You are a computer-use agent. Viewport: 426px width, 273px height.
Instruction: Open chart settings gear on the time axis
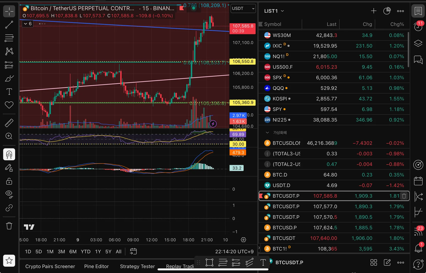coord(243,240)
